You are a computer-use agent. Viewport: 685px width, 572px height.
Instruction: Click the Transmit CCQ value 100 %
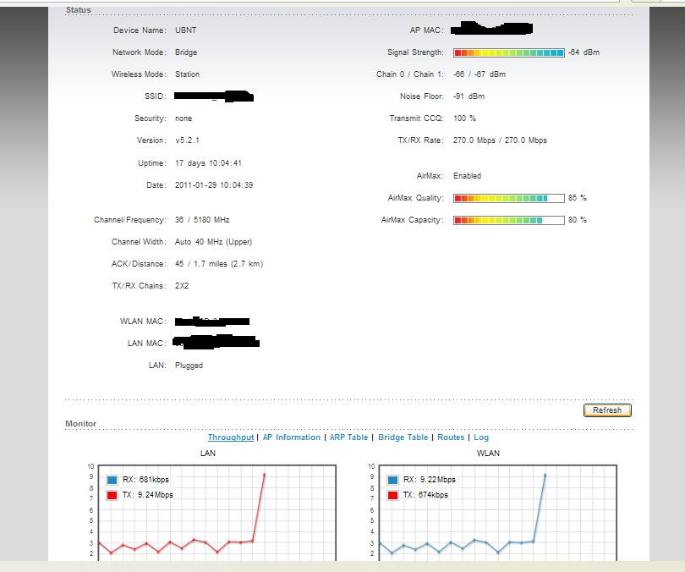click(x=464, y=118)
